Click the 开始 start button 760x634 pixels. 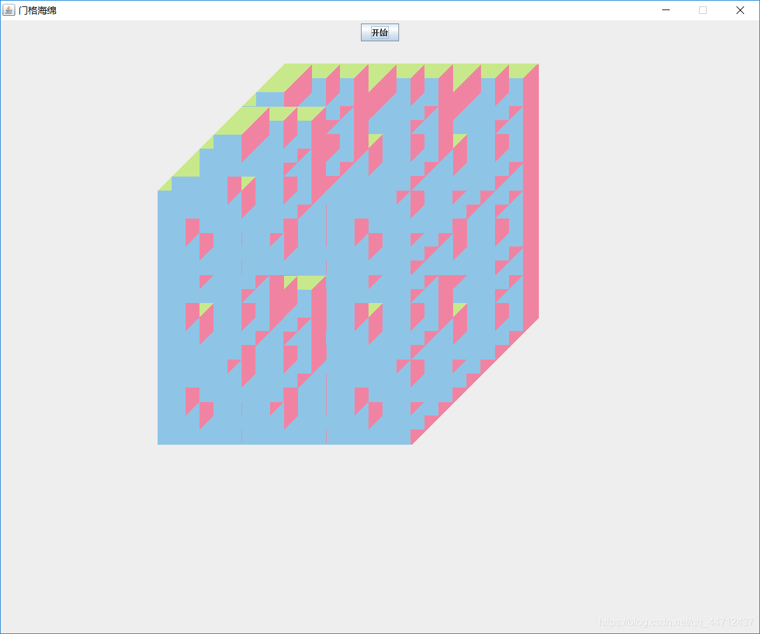pos(379,32)
